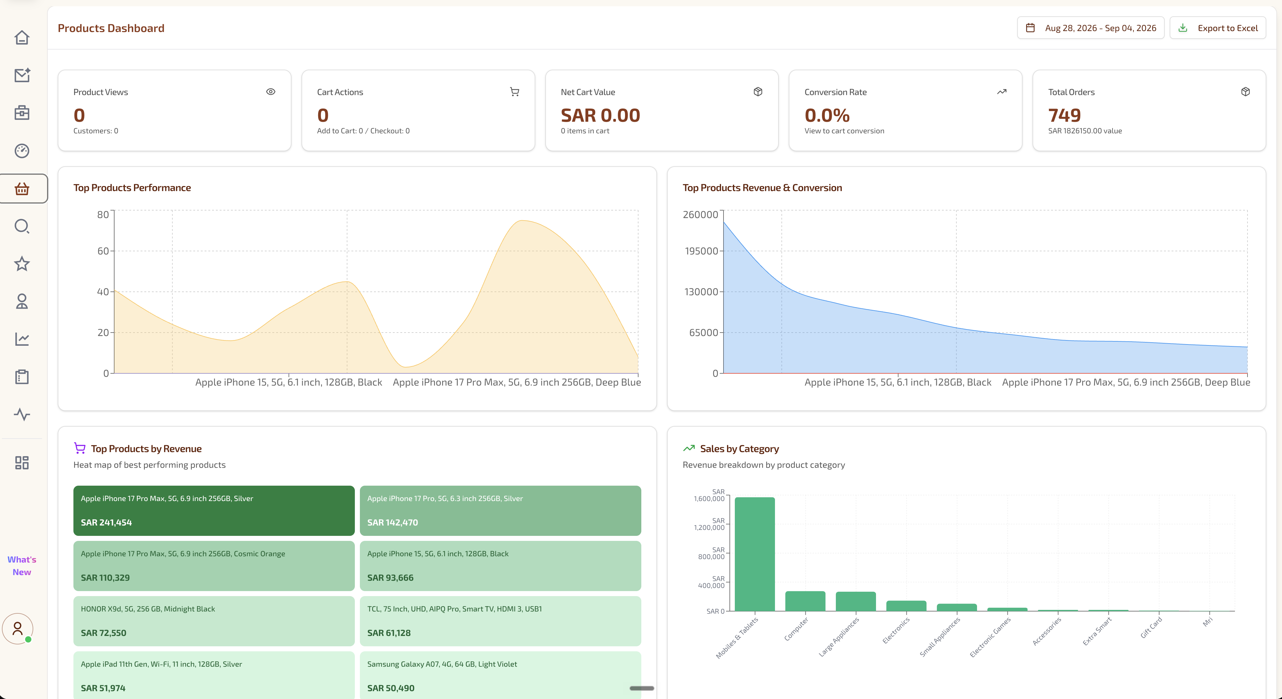Open the gauge speedometer icon in sidebar

coord(22,151)
